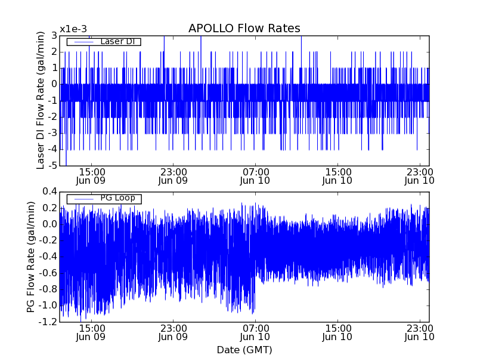Select y-tick '-1.2' on PG Loop chart
Image resolution: width=477 pixels, height=358 pixels.
(48, 322)
